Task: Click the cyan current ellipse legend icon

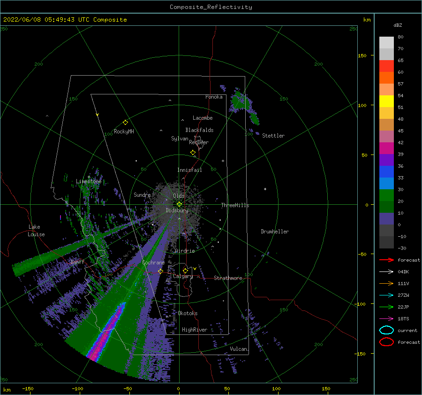Action: tap(386, 330)
